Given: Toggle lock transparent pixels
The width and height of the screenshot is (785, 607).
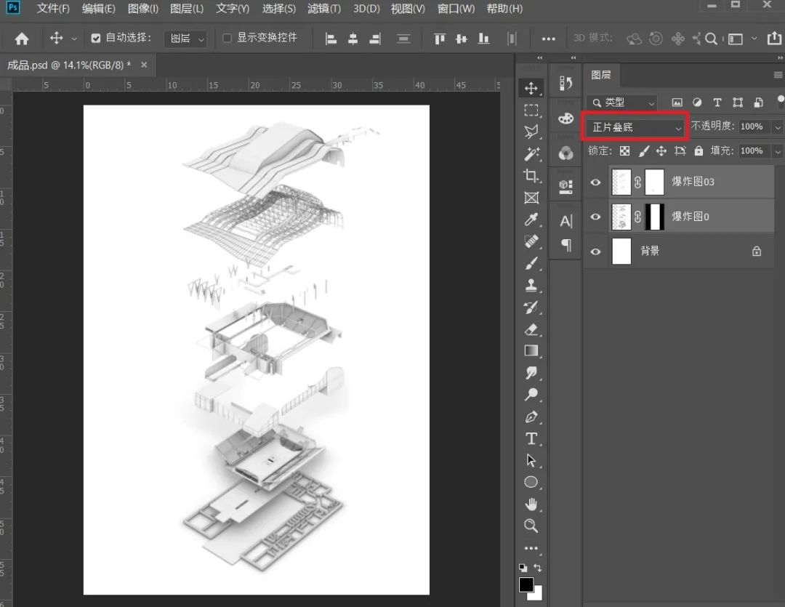Looking at the screenshot, I should pos(625,150).
